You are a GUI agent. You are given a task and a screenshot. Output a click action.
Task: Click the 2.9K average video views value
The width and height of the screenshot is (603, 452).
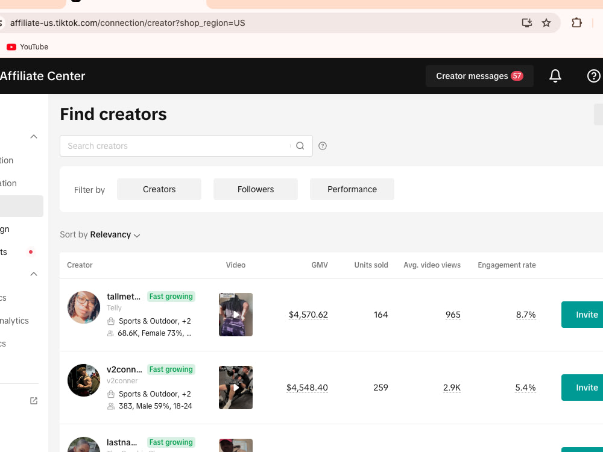click(452, 388)
